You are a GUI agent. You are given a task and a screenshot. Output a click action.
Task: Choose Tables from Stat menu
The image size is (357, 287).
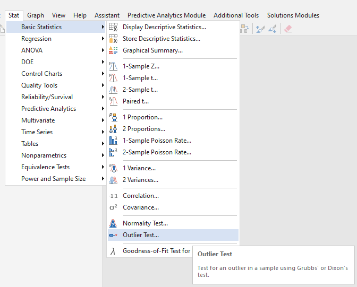(56, 144)
